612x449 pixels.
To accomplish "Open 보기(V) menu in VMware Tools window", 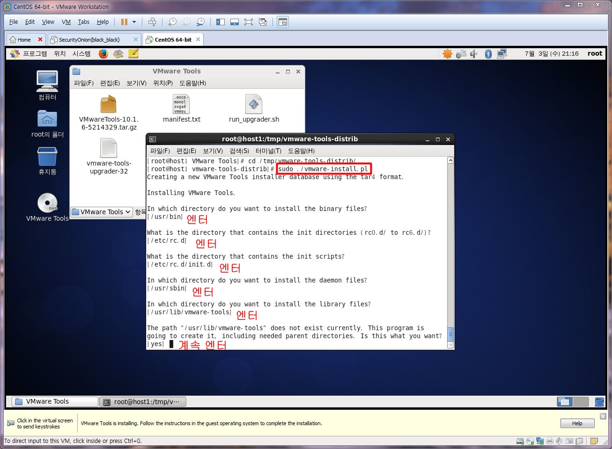I will (x=136, y=83).
